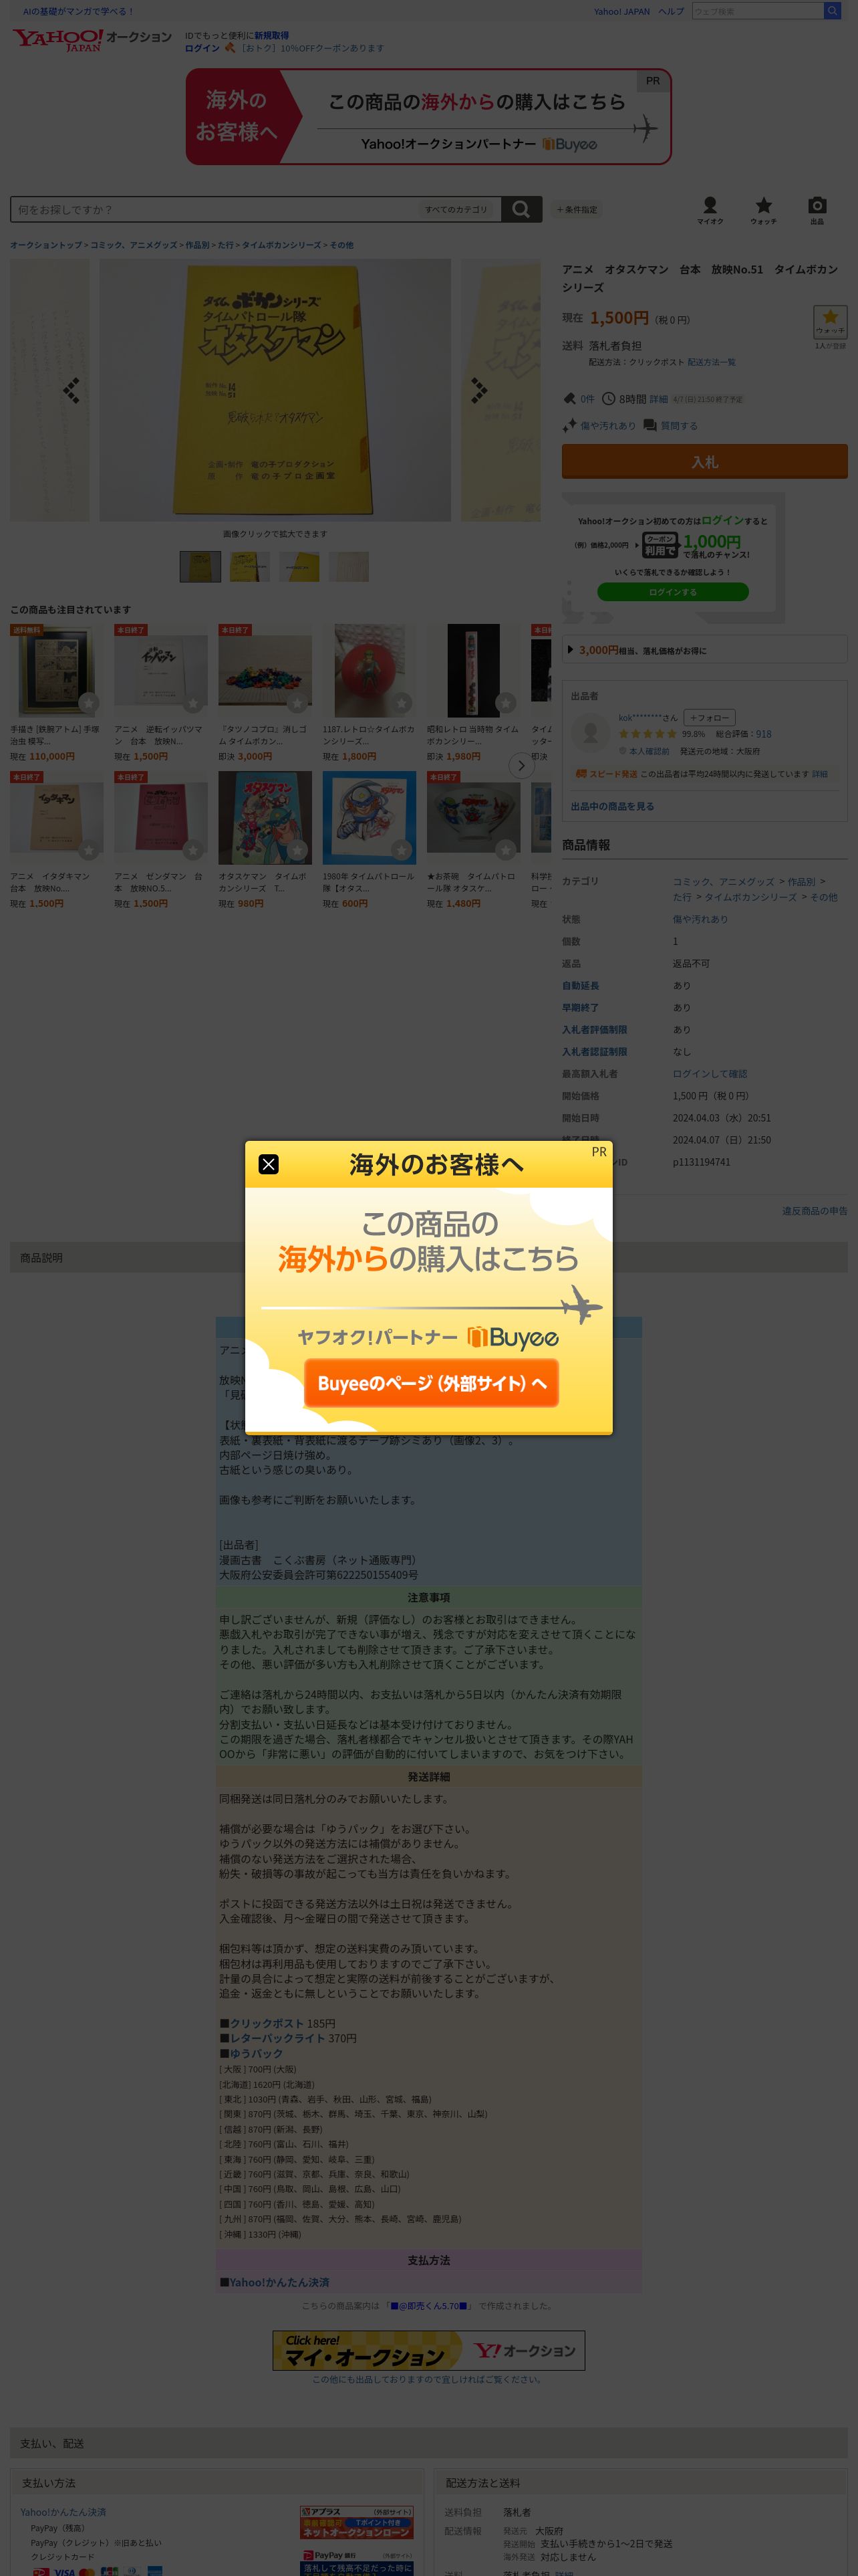Go to 作品別 breadcrumb
858x2576 pixels.
196,245
